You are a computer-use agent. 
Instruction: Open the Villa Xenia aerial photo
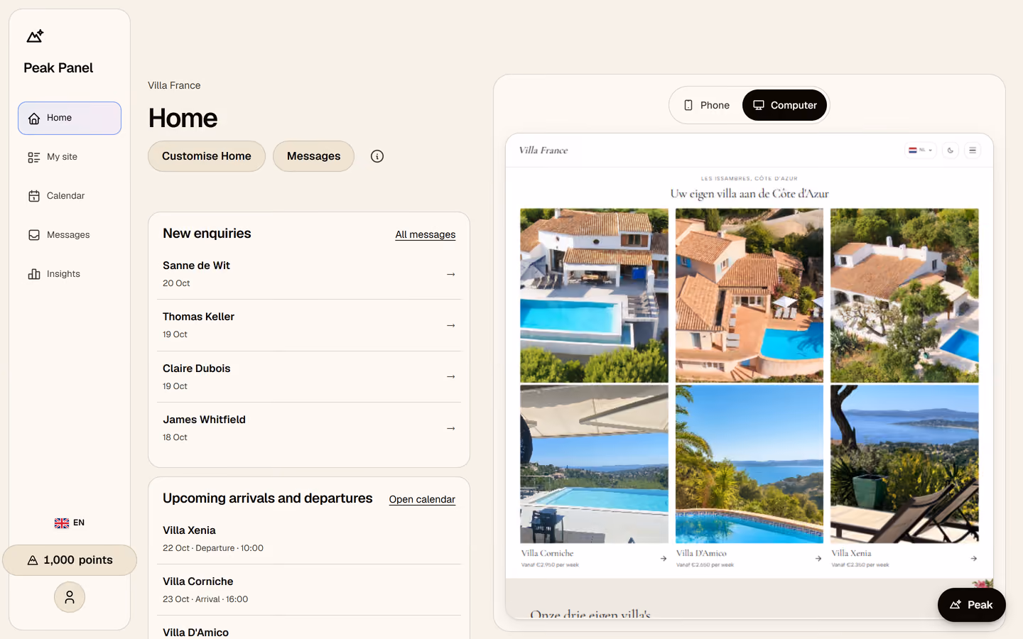pyautogui.click(x=904, y=295)
